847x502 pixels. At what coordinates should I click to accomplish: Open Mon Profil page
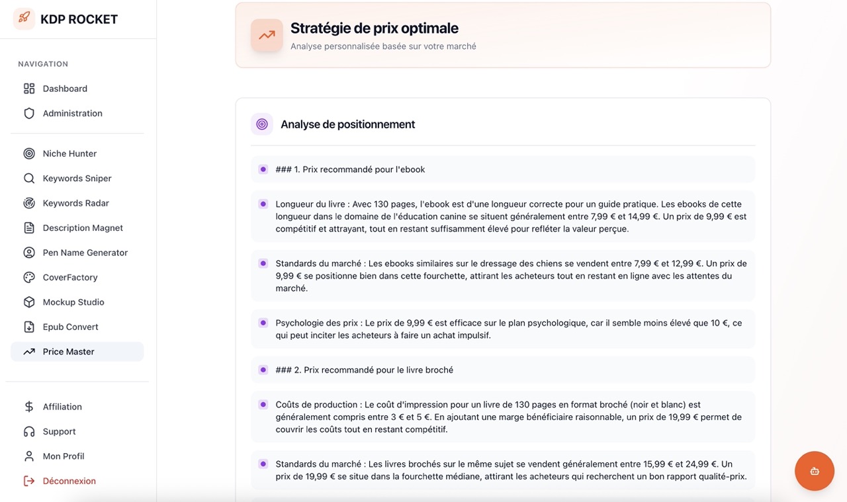coord(64,456)
